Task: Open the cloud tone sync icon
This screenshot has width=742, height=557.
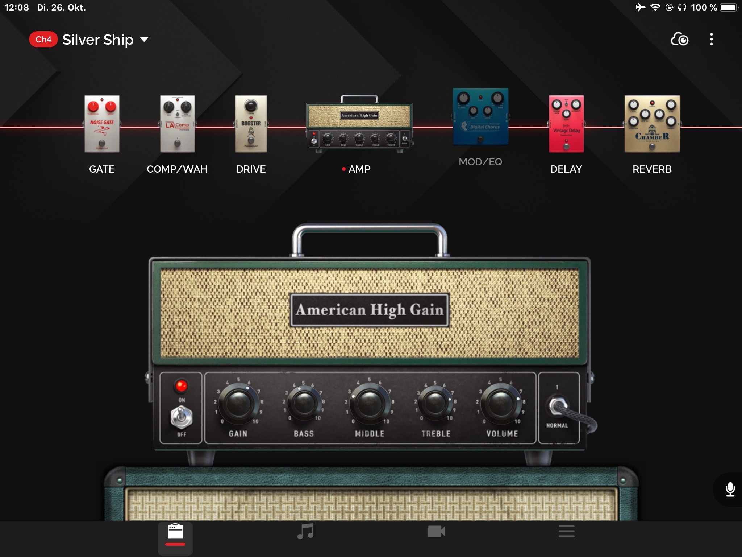Action: (679, 39)
